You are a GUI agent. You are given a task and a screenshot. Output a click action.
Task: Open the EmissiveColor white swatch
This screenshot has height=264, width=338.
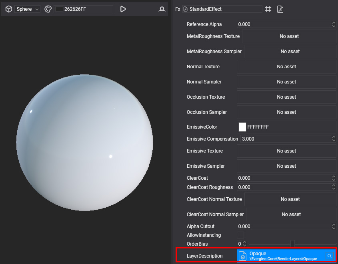(x=242, y=127)
